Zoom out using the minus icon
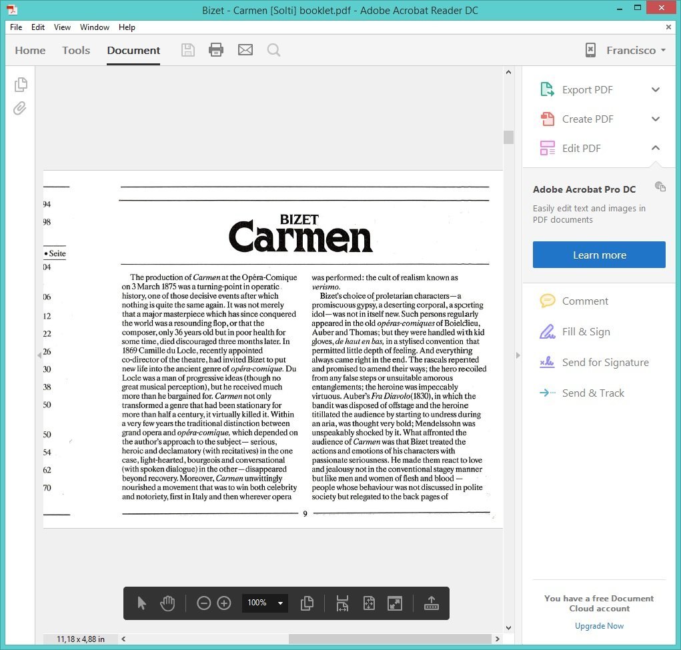Screen dimensions: 681x650 pyautogui.click(x=204, y=603)
